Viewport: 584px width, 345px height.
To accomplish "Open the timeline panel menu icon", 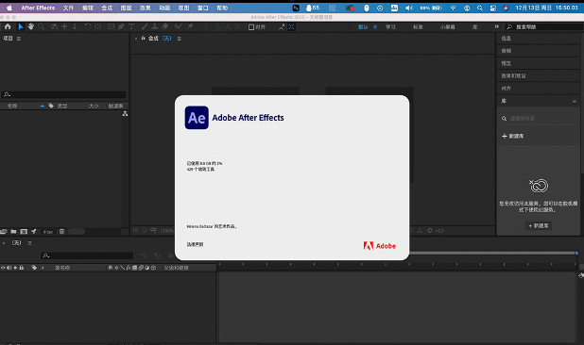I will pos(30,243).
